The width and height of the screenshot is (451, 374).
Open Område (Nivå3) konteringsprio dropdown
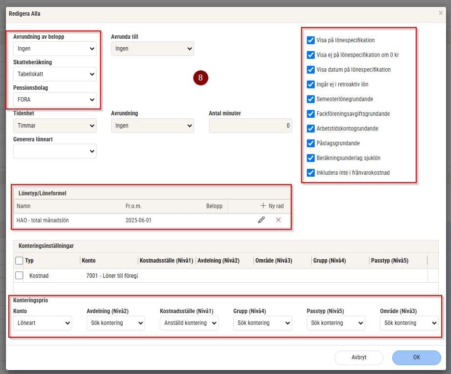tap(409, 323)
